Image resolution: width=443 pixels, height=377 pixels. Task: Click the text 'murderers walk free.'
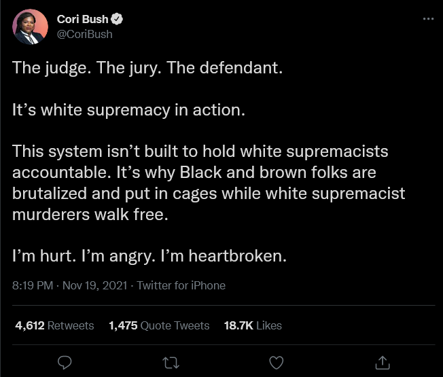pyautogui.click(x=89, y=215)
